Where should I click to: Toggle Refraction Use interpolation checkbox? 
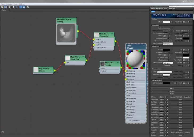(x=169, y=57)
